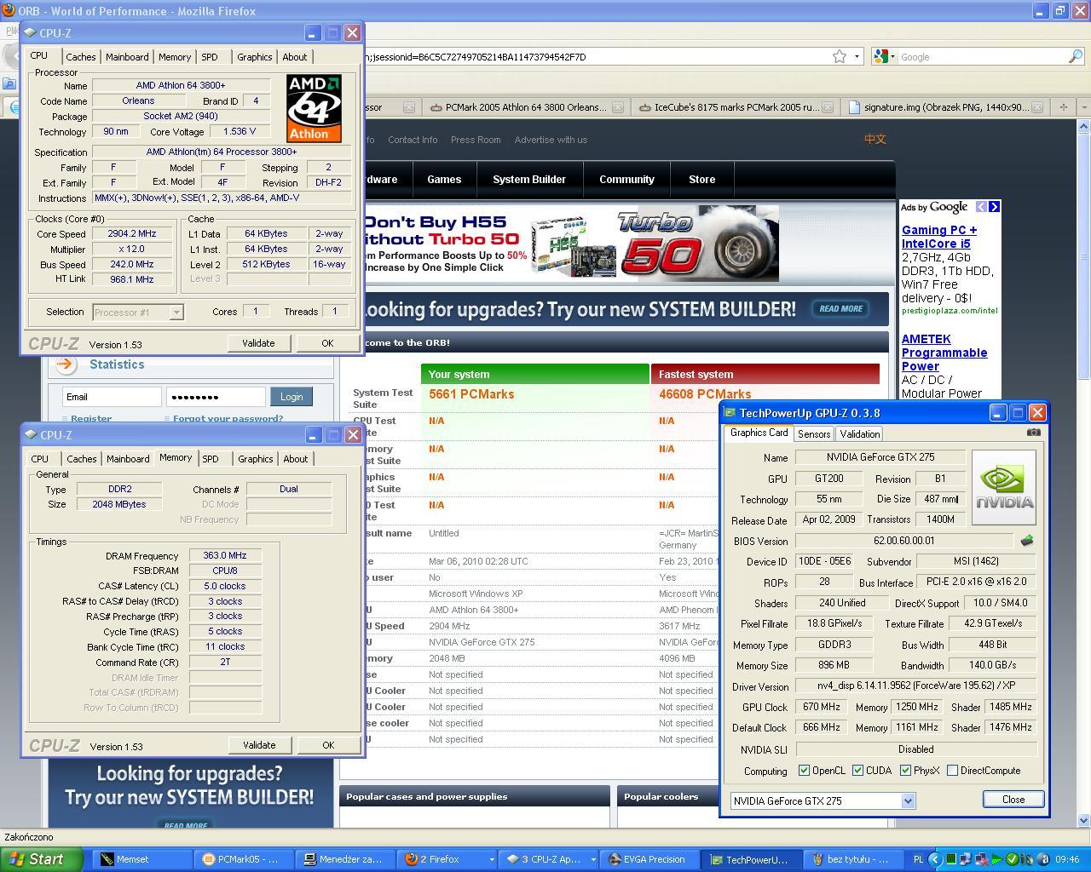Click the AMD Athlon 64 logo in CPU-Z
Screen dimensions: 1091x872
click(314, 108)
